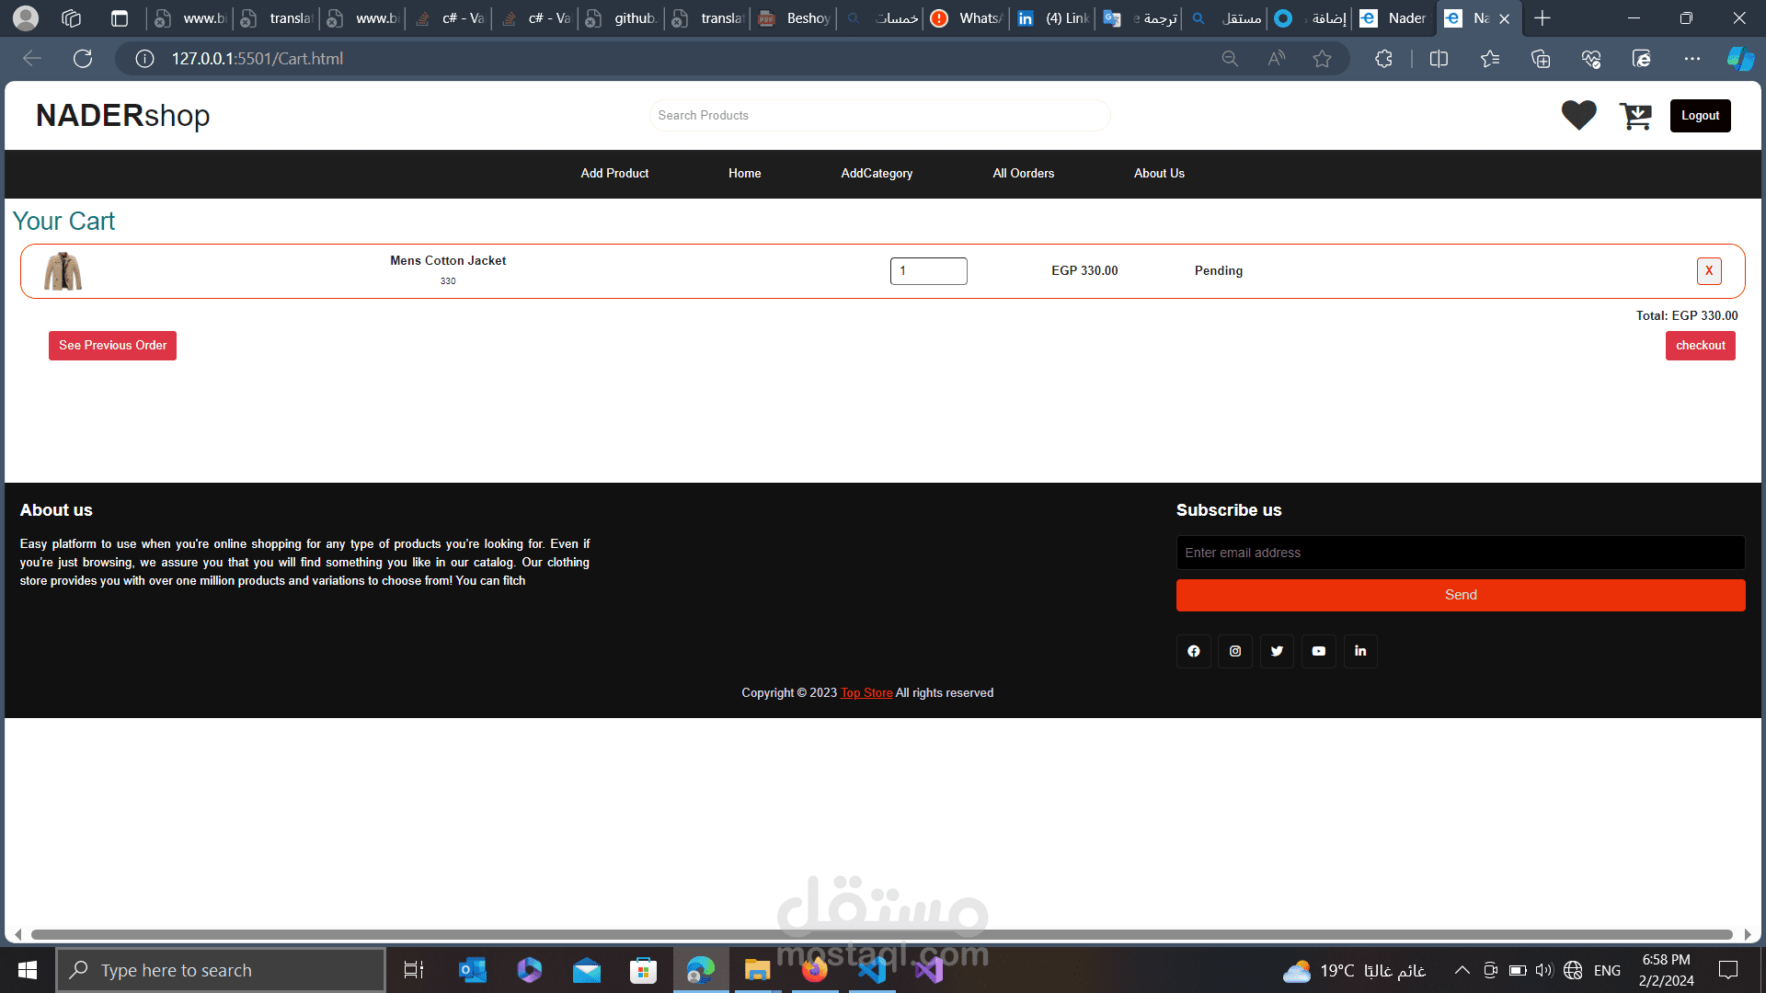Open the shopping cart icon
Image resolution: width=1766 pixels, height=993 pixels.
coord(1635,116)
